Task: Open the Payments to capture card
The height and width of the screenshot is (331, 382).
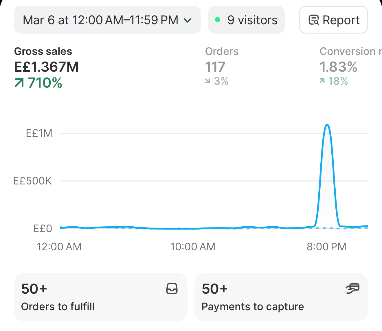Action: click(x=281, y=297)
